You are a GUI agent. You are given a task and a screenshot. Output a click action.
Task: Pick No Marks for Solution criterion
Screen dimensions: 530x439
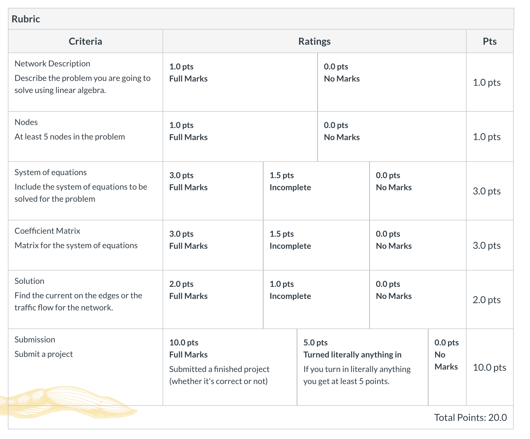pos(418,300)
